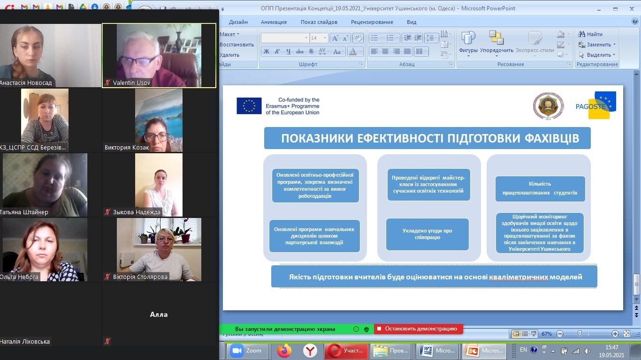
Task: Toggle bold formatting (Ж) in font group
Action: click(x=267, y=52)
